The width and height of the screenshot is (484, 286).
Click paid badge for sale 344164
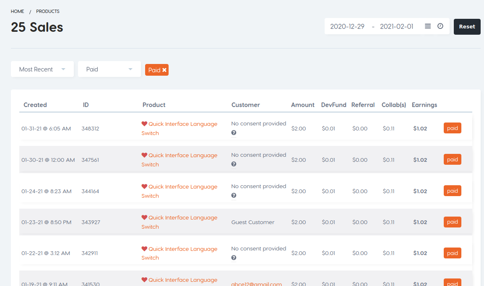click(452, 191)
